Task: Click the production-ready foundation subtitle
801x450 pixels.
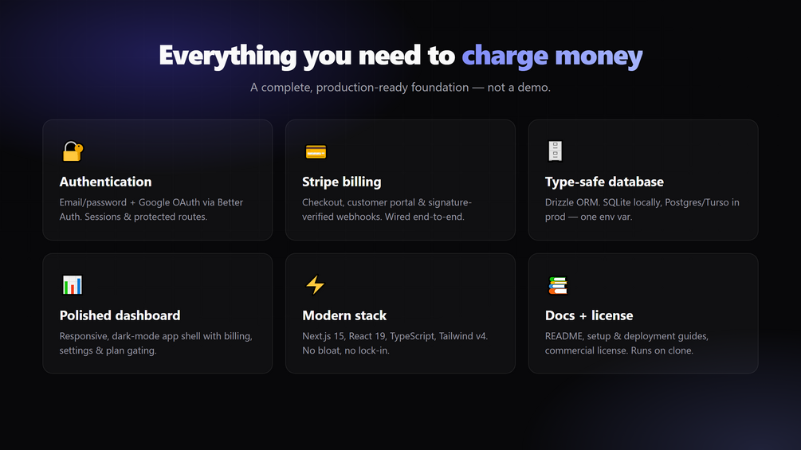Action: click(x=400, y=88)
